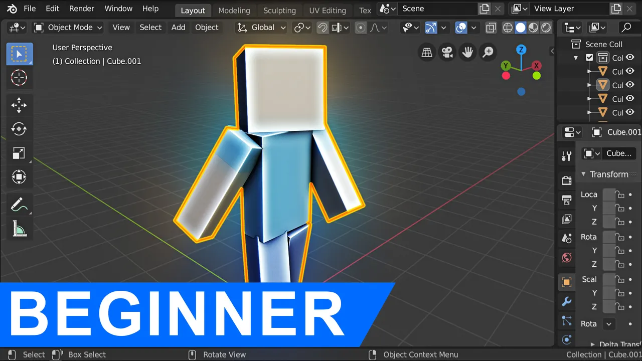The height and width of the screenshot is (361, 642).
Task: Open the Gizmo options dropdown arrow
Action: tap(443, 28)
